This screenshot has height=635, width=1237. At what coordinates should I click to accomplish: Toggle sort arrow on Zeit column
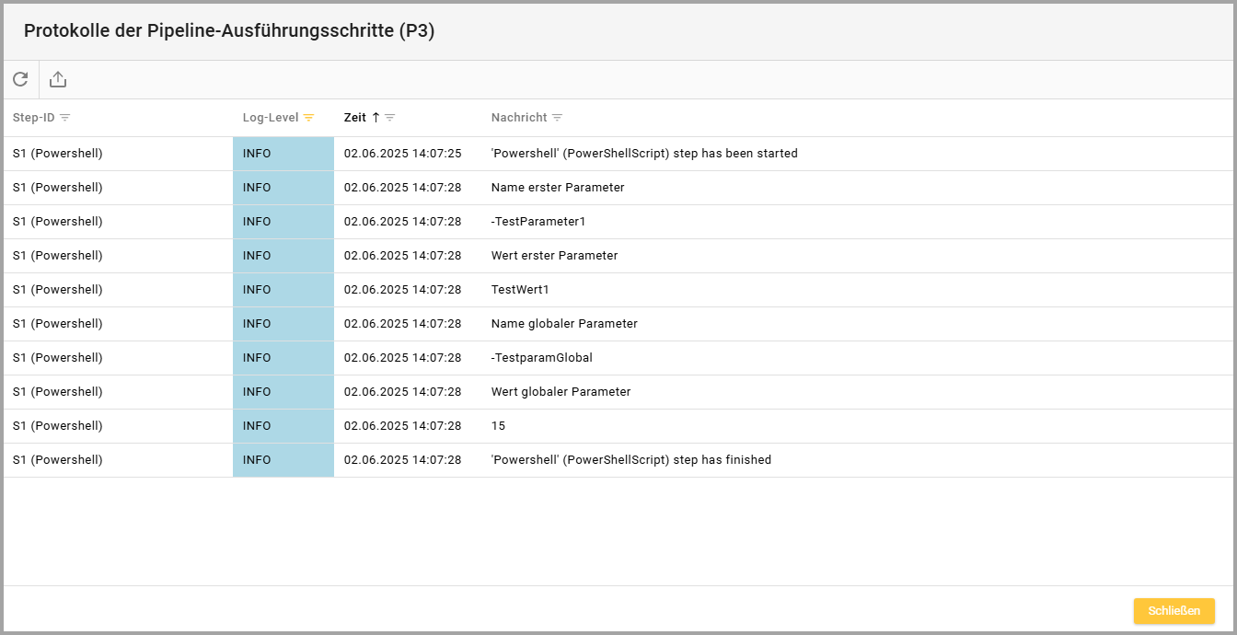pyautogui.click(x=376, y=118)
